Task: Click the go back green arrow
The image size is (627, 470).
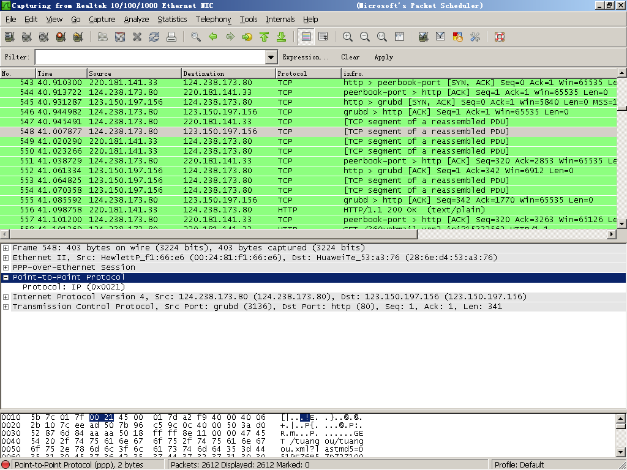Action: point(213,37)
